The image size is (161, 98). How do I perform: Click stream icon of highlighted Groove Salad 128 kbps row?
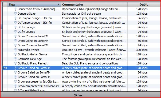(x=15, y=68)
